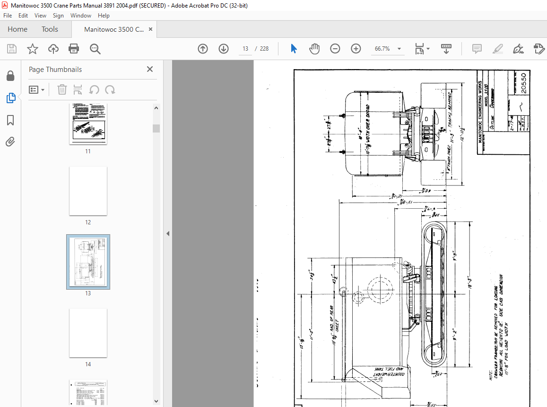Open the find text magnifier
Screen dimensions: 547x407
click(95, 49)
